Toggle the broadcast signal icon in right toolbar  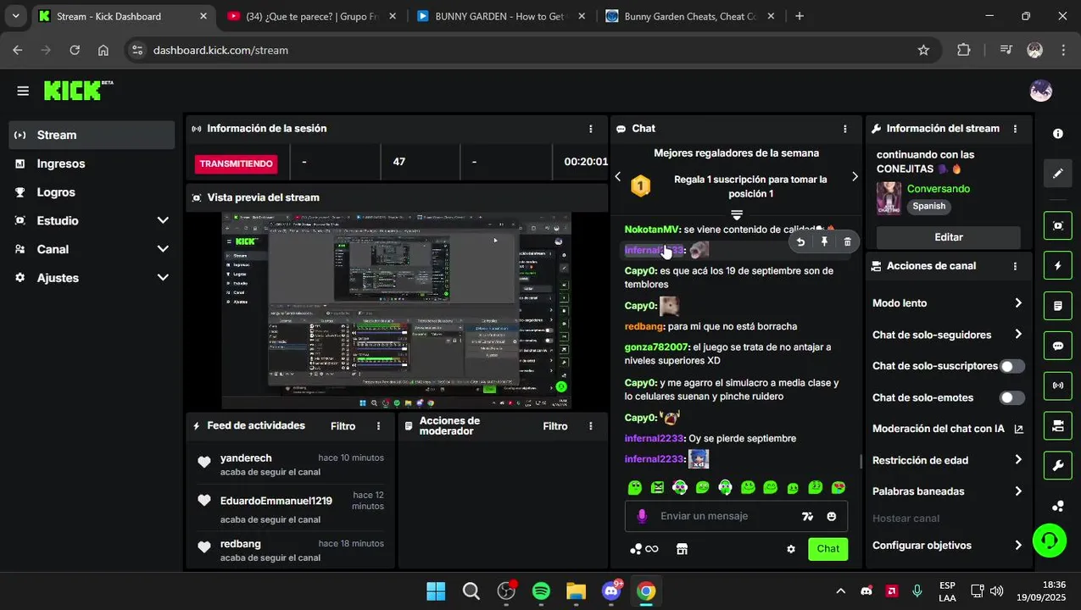point(1058,385)
